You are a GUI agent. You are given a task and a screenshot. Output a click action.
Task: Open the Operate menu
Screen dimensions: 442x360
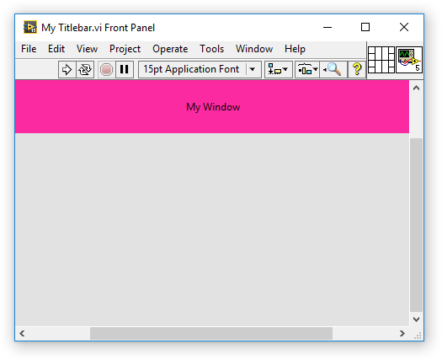tap(170, 49)
